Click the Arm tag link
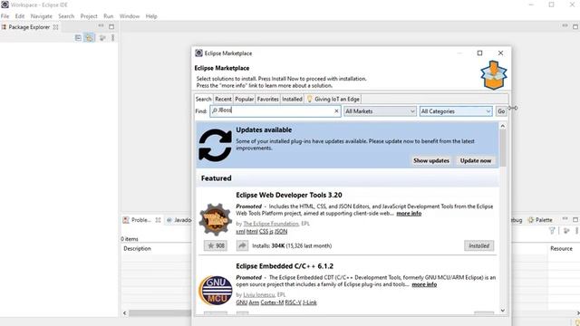Screen dimensions: 580x326 254,302
